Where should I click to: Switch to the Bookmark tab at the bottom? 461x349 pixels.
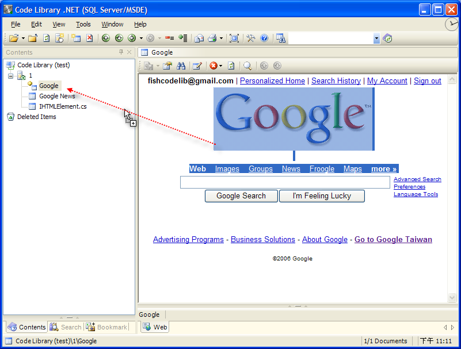pyautogui.click(x=106, y=327)
